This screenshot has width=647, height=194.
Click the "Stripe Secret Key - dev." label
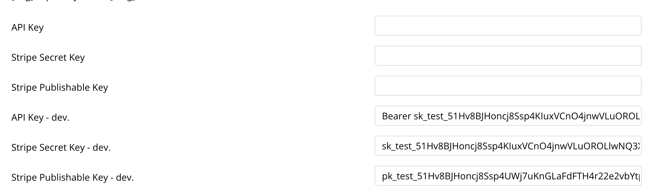(x=61, y=147)
